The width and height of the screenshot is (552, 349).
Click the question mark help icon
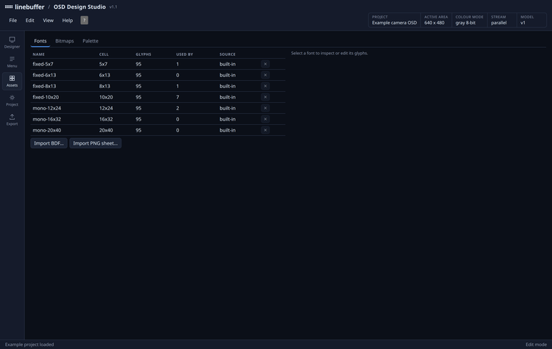(x=84, y=20)
